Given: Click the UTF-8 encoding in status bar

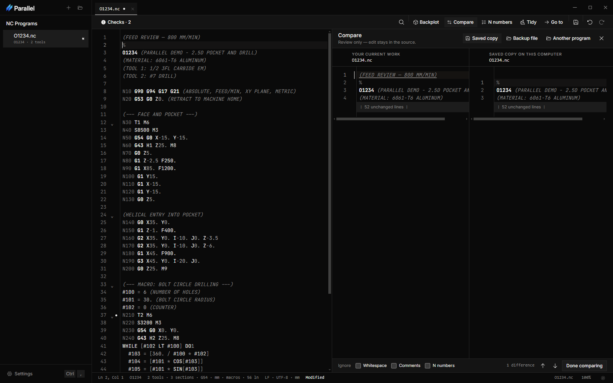Looking at the screenshot, I should (x=282, y=378).
